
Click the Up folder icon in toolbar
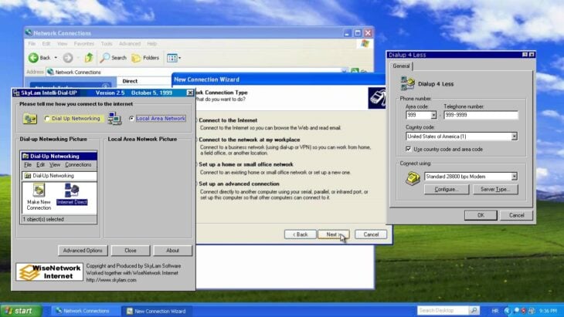pos(89,57)
